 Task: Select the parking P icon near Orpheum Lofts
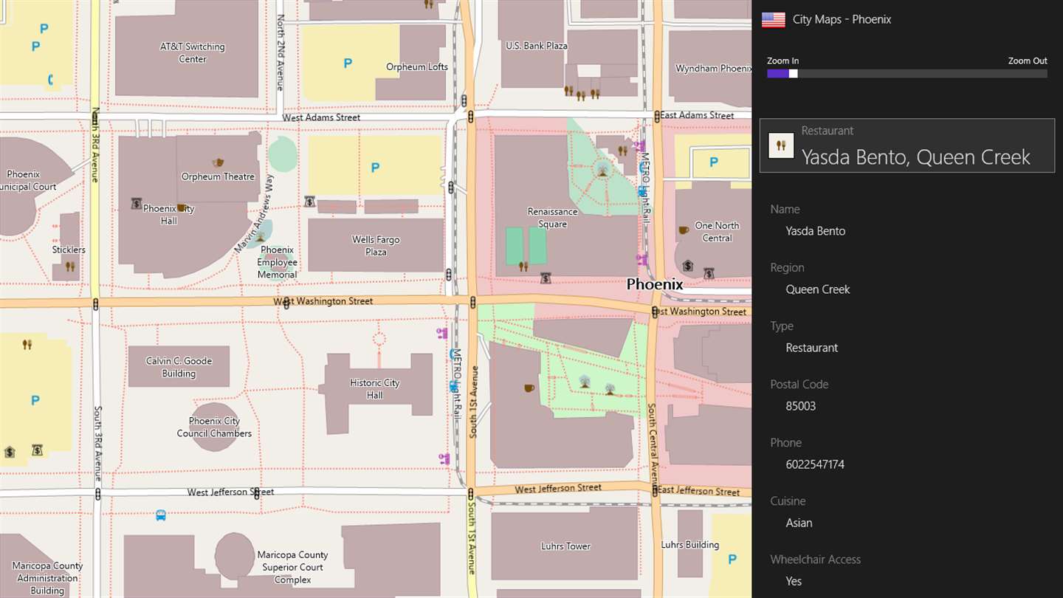[x=348, y=64]
